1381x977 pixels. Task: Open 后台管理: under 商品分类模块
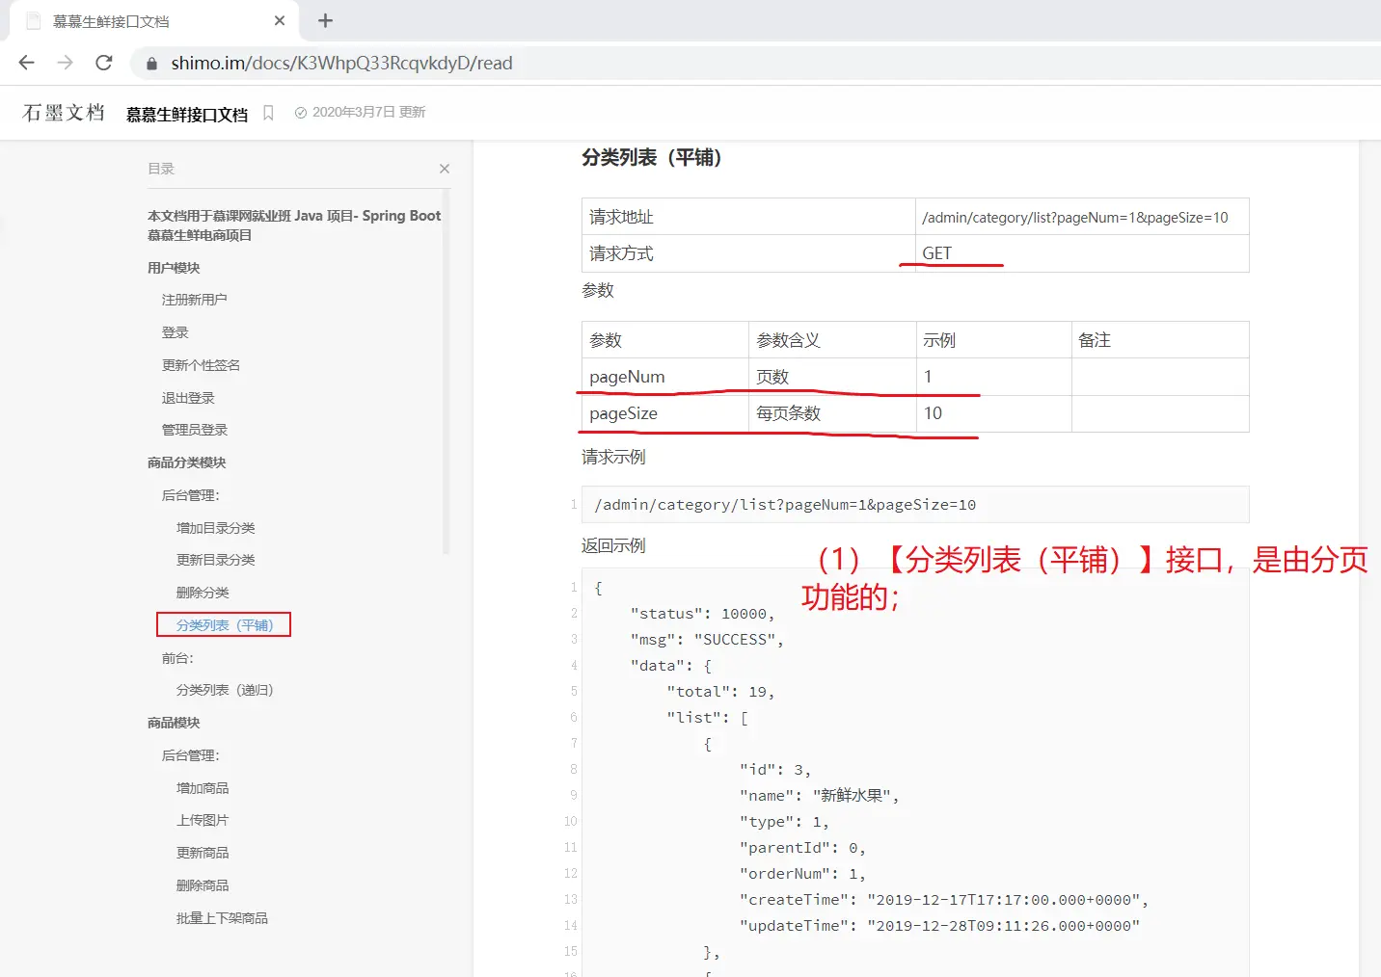[x=191, y=495]
